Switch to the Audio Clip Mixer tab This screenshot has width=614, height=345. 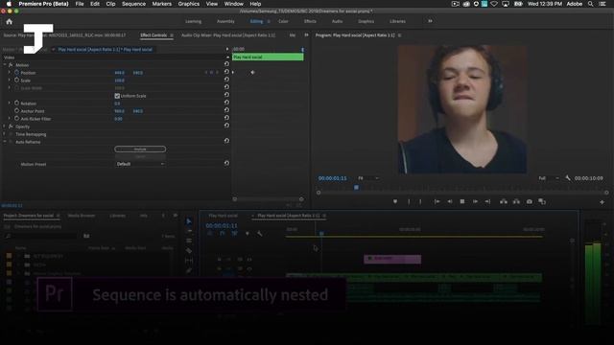[x=228, y=35]
